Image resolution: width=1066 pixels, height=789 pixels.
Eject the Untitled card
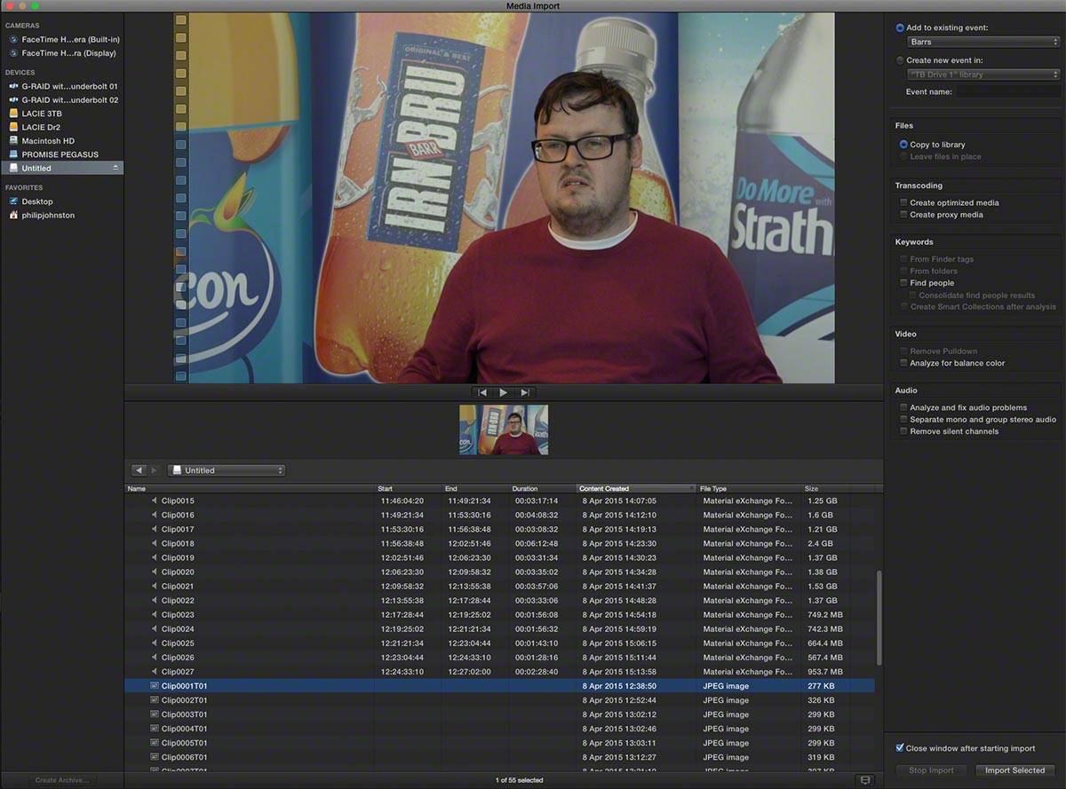(x=115, y=168)
